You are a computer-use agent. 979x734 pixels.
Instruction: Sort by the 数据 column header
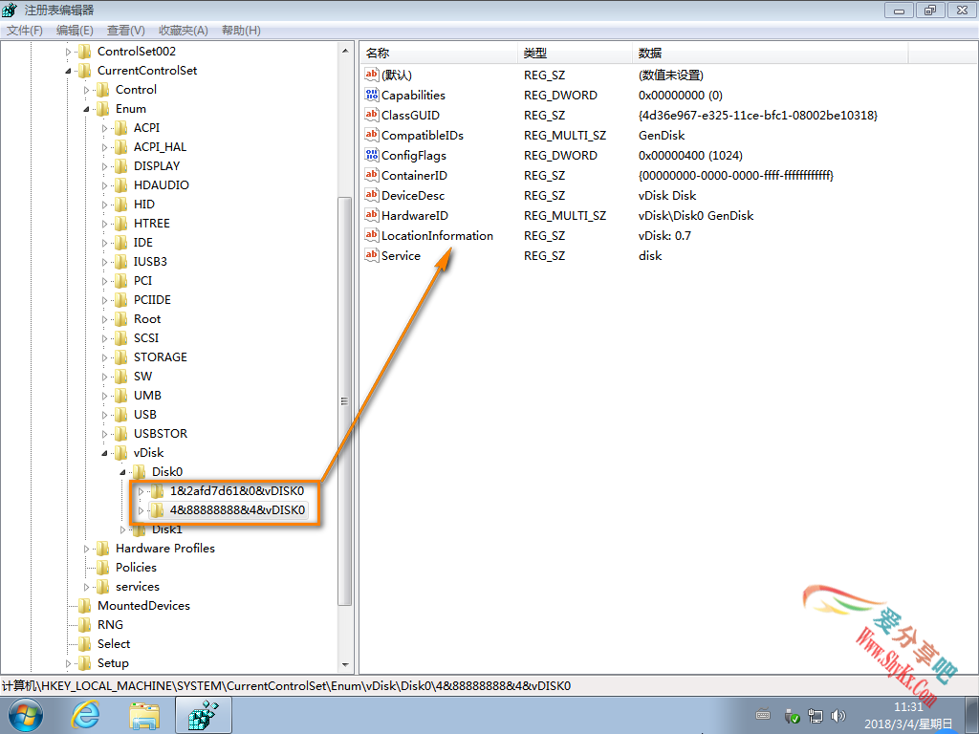770,54
